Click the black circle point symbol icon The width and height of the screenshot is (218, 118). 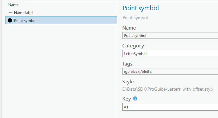click(x=10, y=20)
